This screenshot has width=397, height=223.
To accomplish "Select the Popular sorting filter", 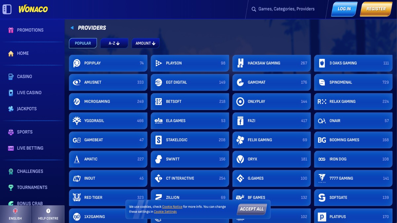I will [x=83, y=43].
